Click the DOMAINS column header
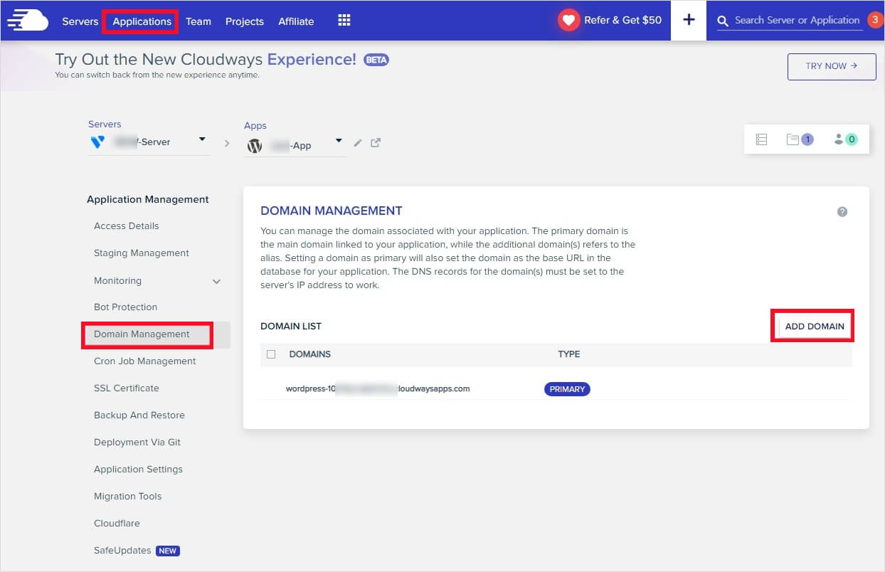 (x=309, y=354)
